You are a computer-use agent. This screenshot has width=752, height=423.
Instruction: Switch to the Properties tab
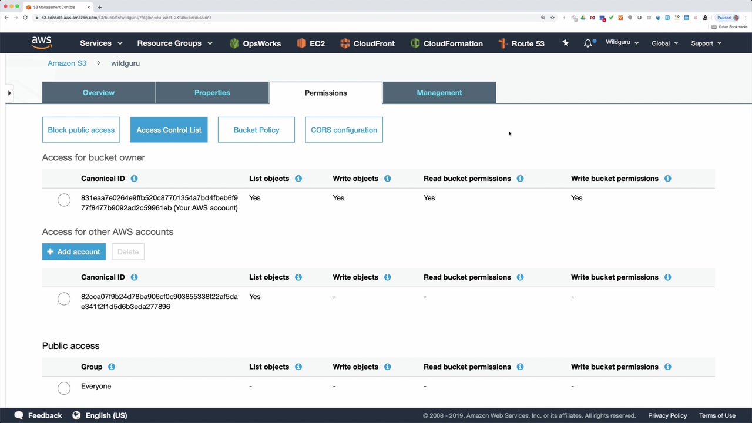212,93
